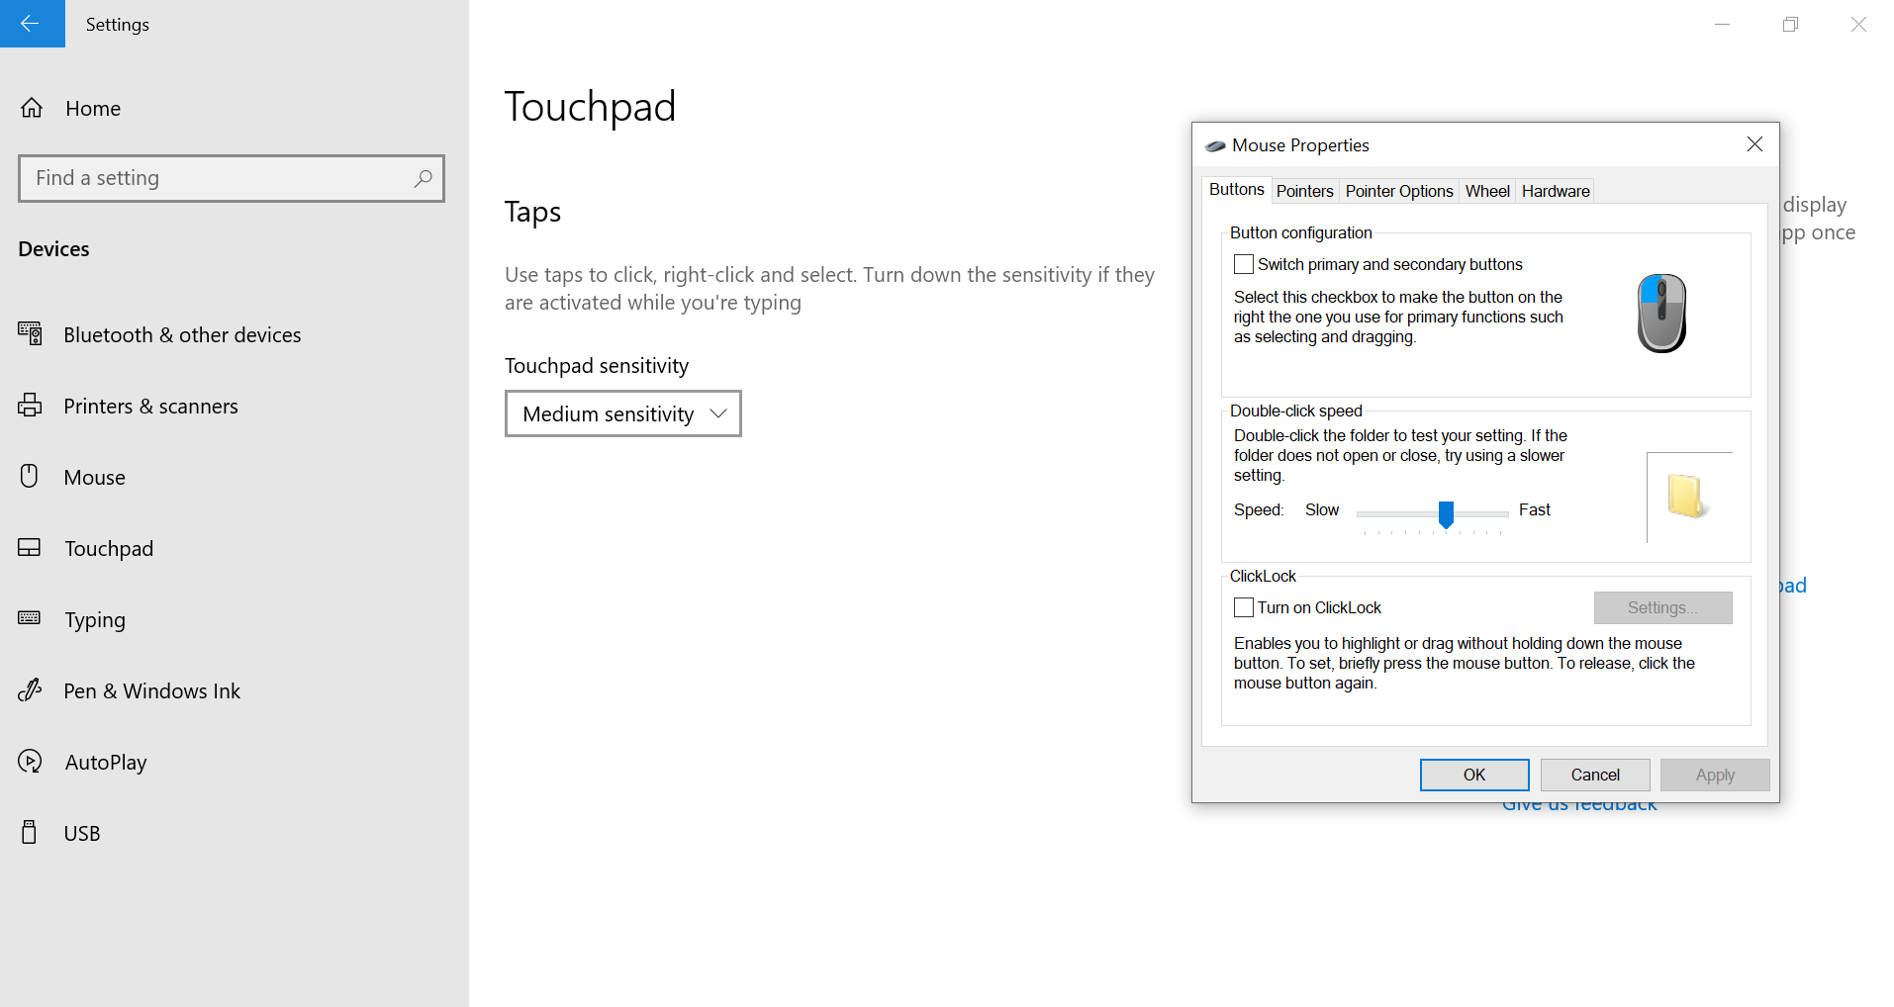Click the USB icon in sidebar
This screenshot has height=1007, width=1894.
pos(30,832)
